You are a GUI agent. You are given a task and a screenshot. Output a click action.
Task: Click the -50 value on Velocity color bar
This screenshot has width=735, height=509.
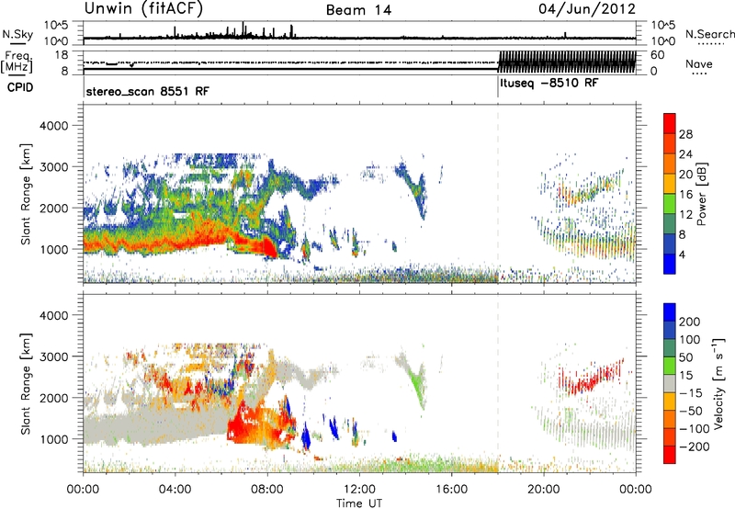(x=691, y=411)
